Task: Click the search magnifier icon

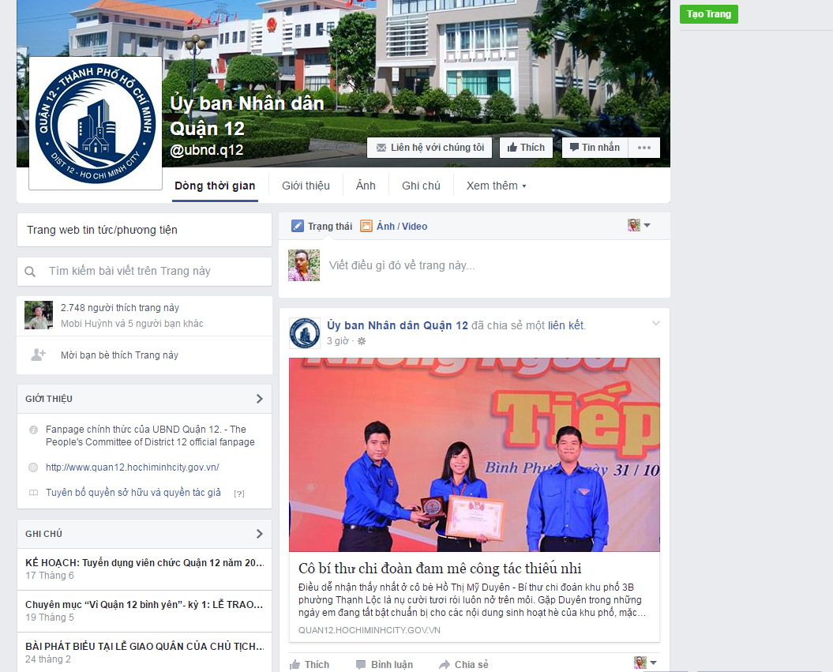Action: [x=30, y=272]
